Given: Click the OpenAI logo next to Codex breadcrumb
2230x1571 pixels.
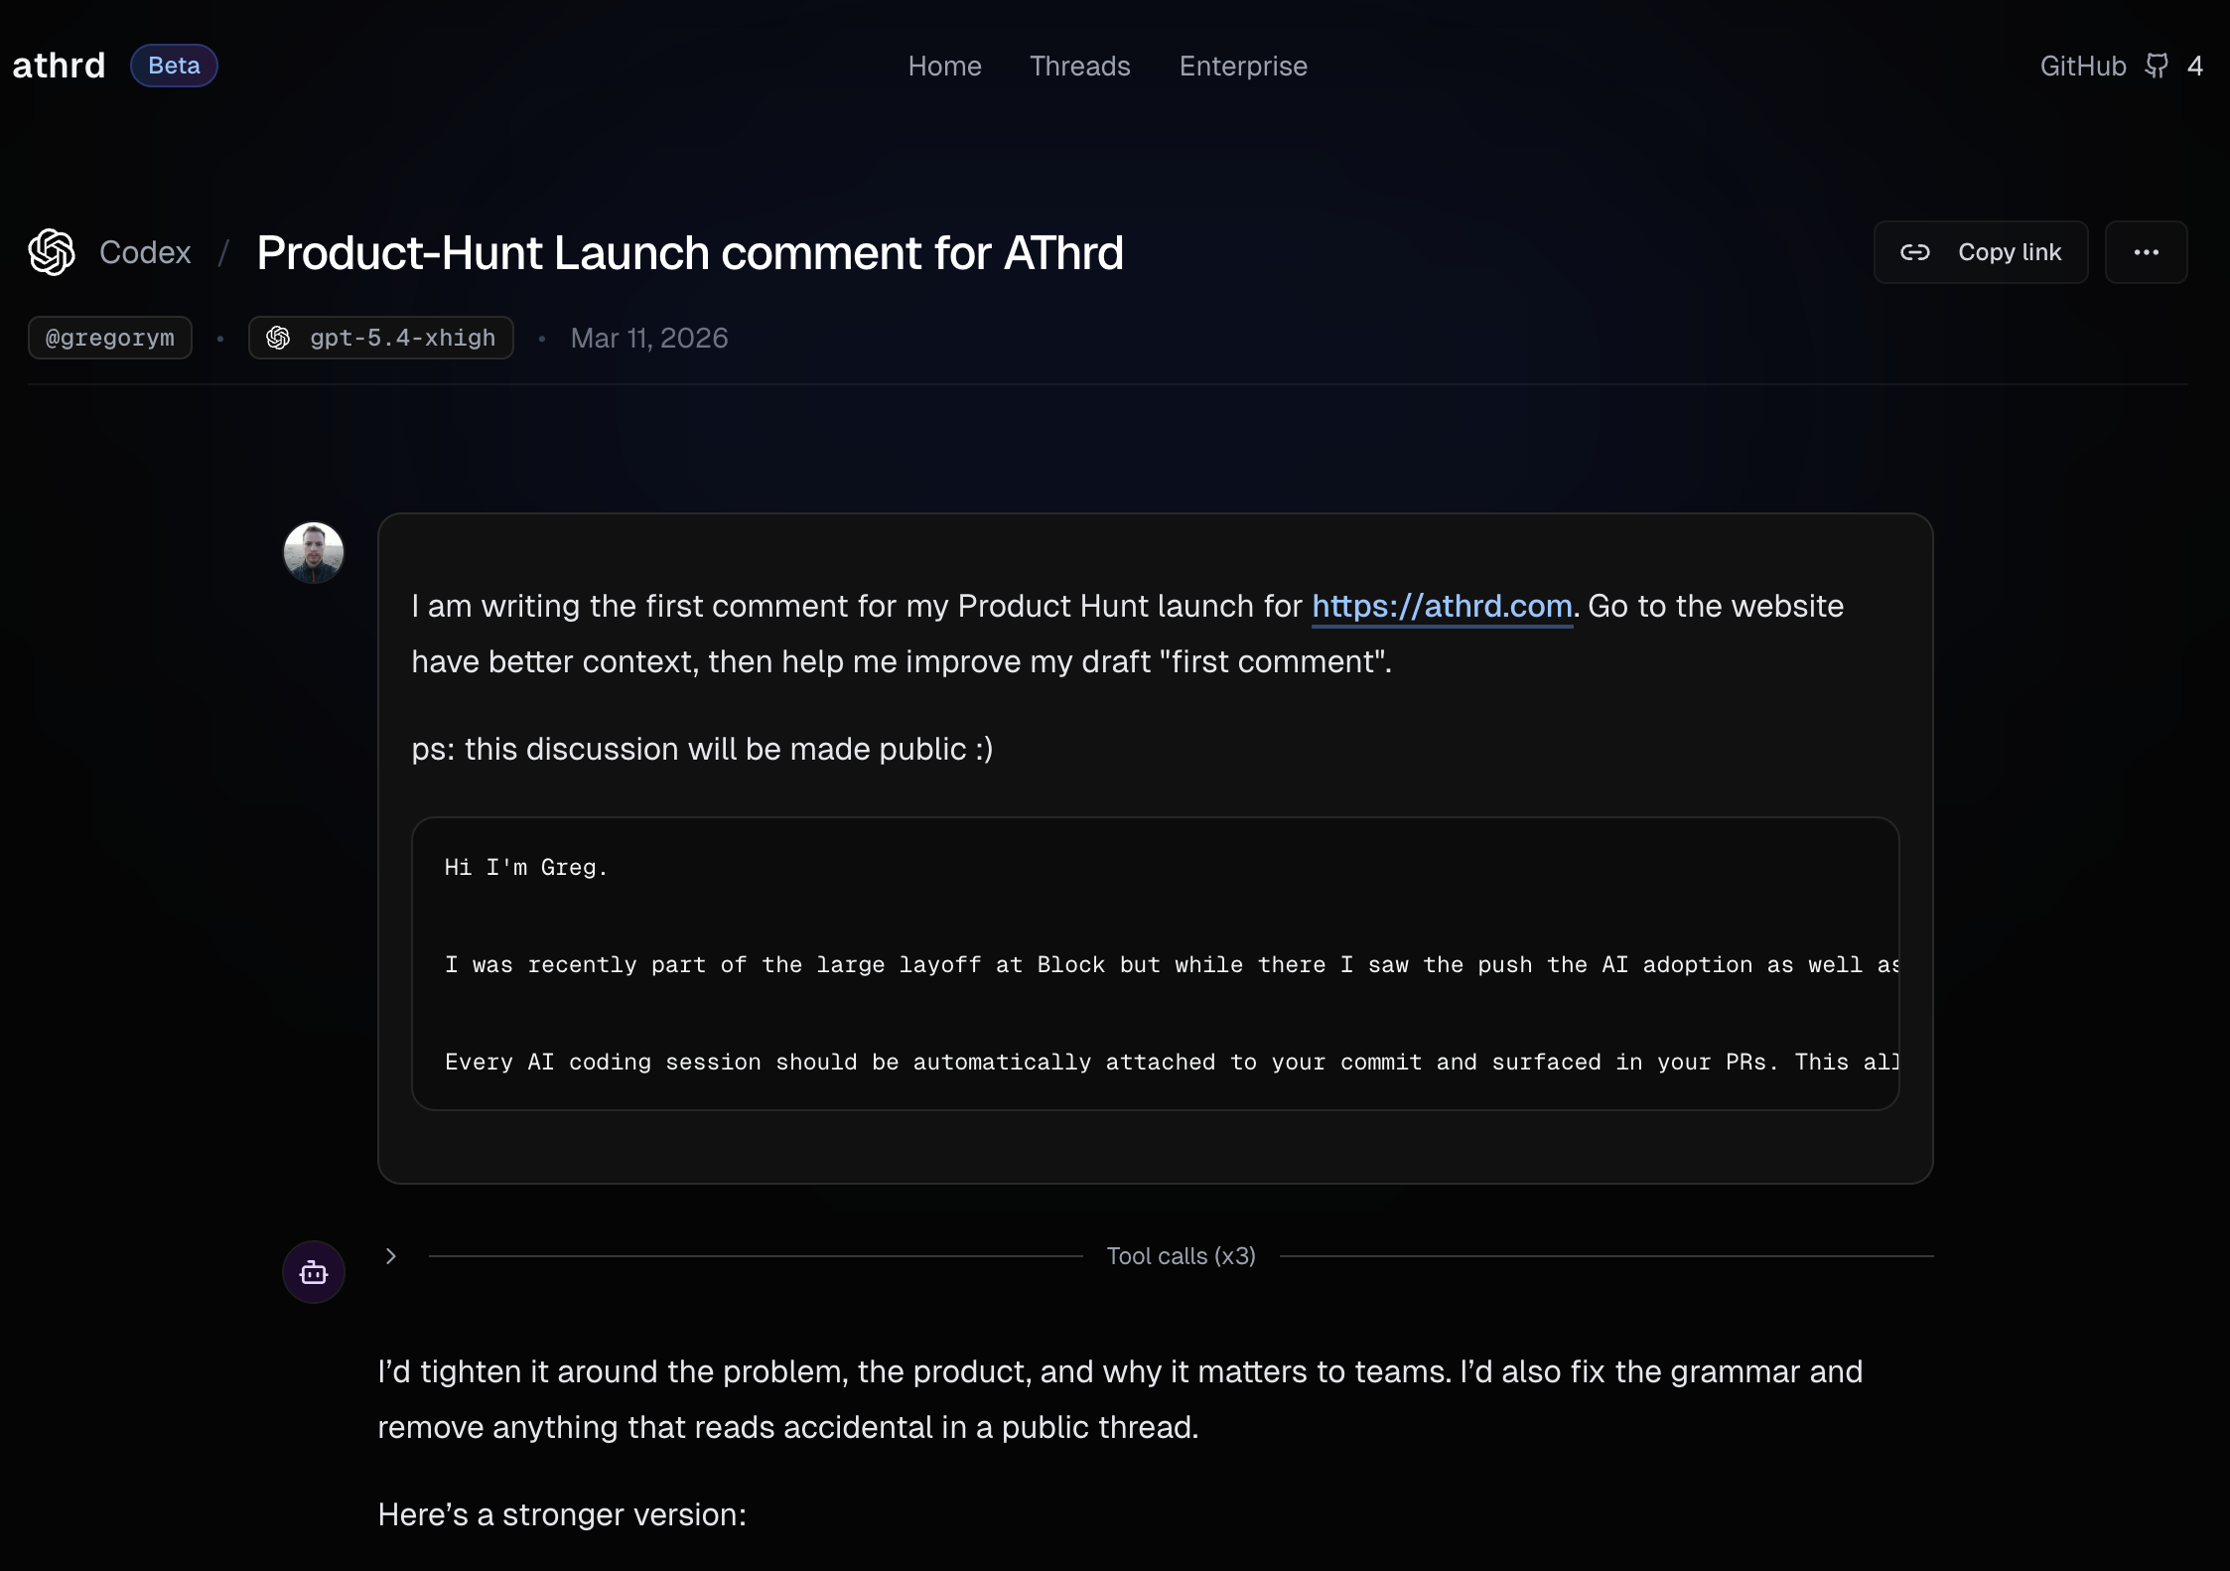Looking at the screenshot, I should point(51,252).
